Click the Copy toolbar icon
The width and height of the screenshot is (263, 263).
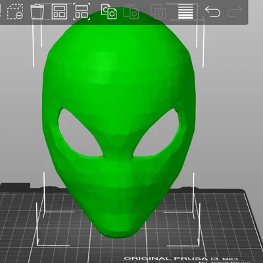click(x=109, y=12)
